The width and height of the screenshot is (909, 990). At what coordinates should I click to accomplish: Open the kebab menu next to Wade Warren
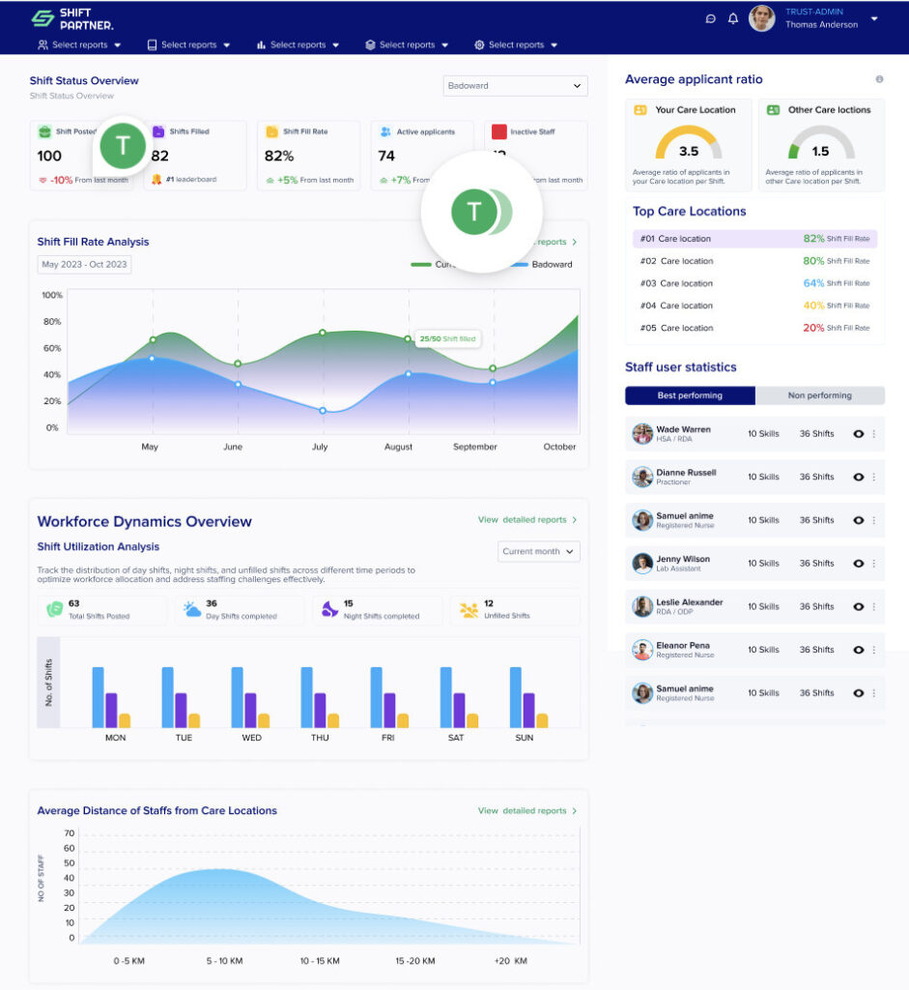click(x=875, y=433)
